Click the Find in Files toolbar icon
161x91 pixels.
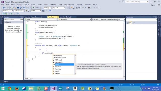point(71,8)
